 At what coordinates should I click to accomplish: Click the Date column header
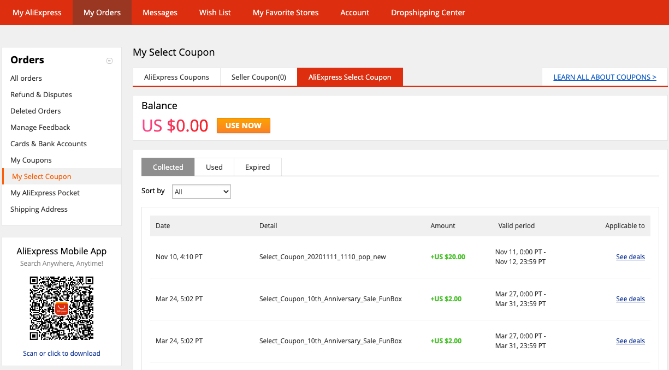(163, 225)
